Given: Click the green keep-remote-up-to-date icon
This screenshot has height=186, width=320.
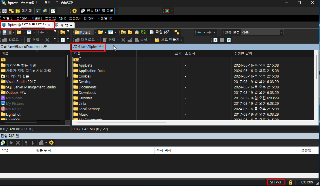Looking at the screenshot, I should [53, 11].
